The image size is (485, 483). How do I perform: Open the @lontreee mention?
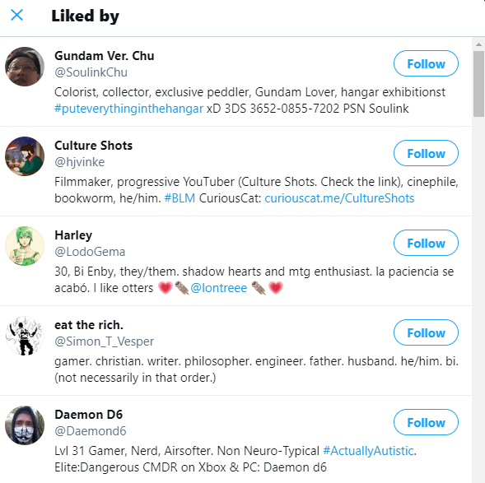219,288
